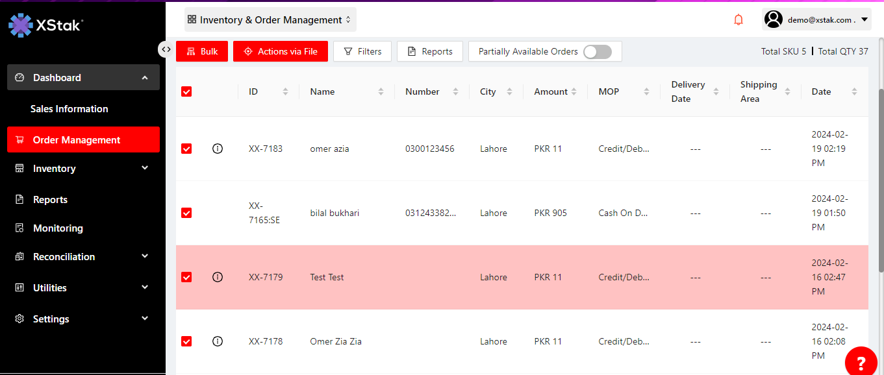
Task: Open the Filters button
Action: [362, 52]
